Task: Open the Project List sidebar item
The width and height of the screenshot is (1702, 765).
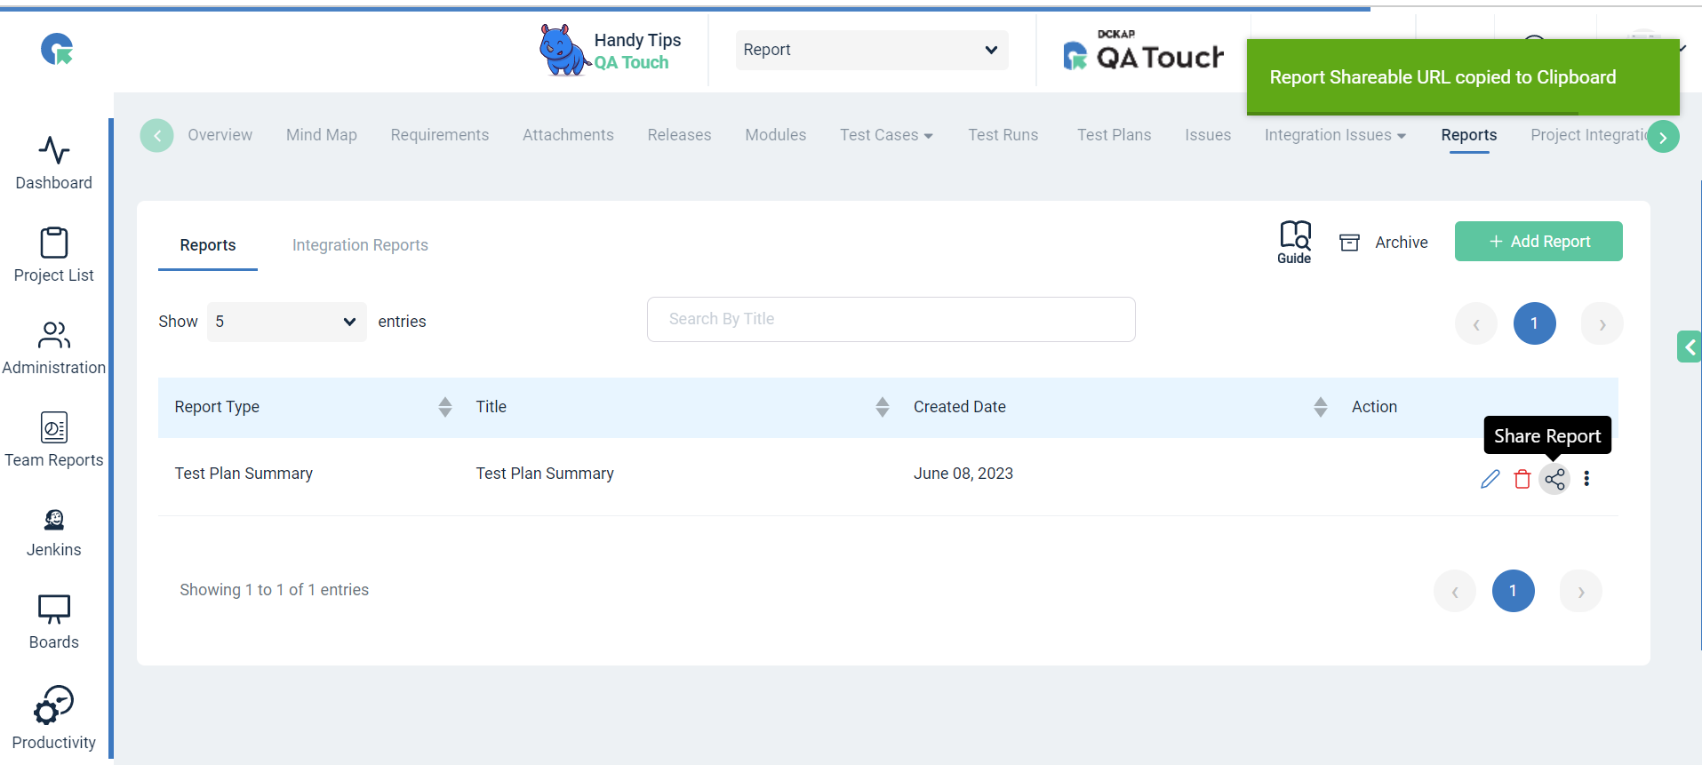Action: [x=53, y=255]
